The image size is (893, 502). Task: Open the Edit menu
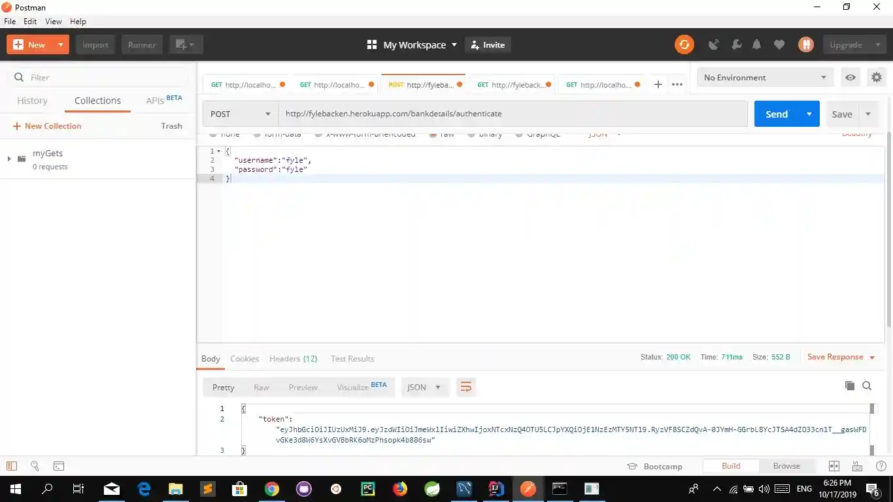(x=30, y=22)
